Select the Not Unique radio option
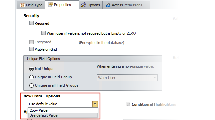Image resolution: width=215 pixels, height=120 pixels. click(31, 69)
